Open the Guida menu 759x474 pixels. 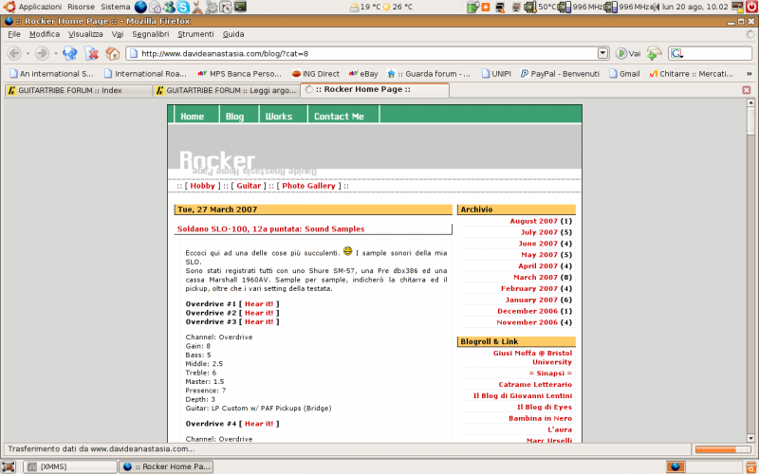click(x=233, y=34)
